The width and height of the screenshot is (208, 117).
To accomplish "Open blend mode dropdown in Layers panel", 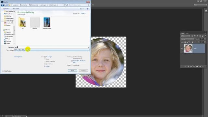I will [188, 39].
